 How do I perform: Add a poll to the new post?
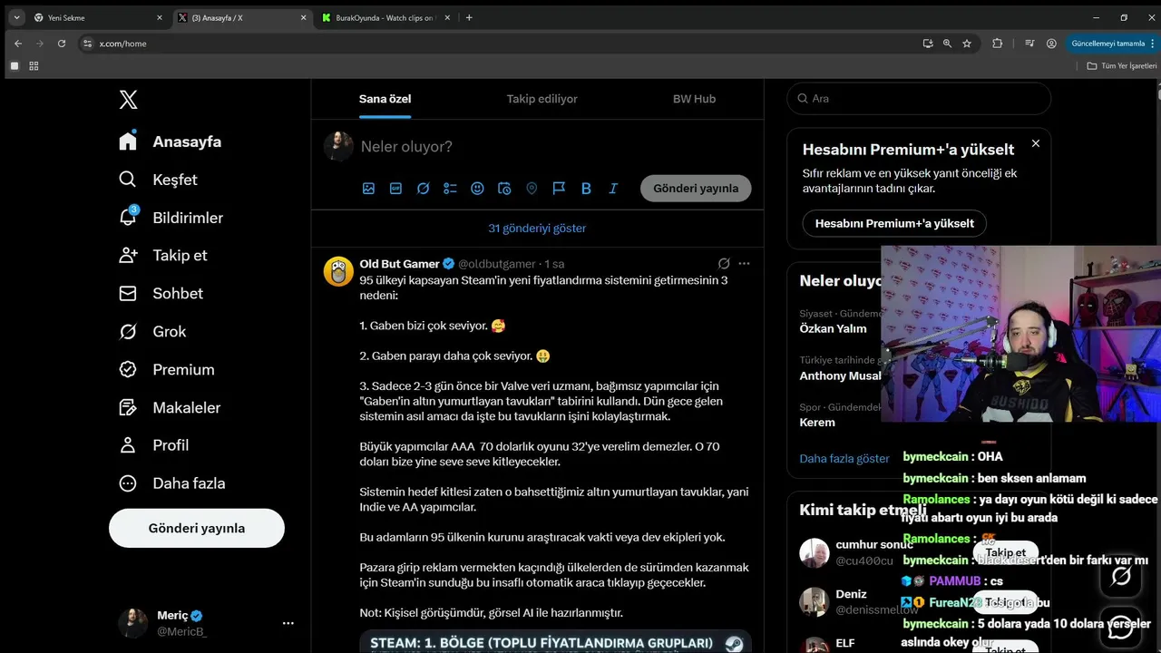tap(450, 189)
